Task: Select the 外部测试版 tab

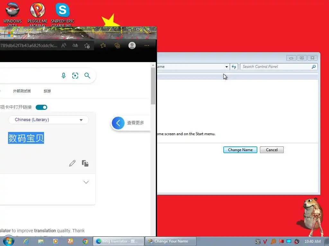Action: (x=22, y=91)
